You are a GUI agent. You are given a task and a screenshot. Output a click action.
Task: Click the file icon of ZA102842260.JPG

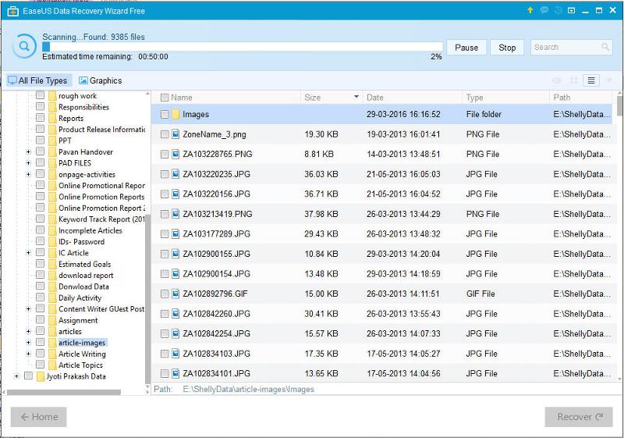point(175,314)
